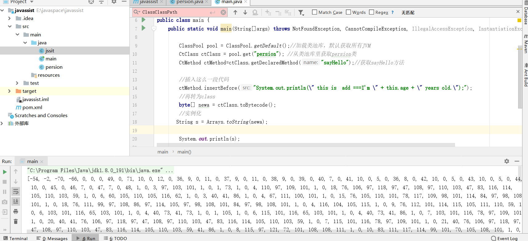
Task: Expand the .idea folder
Action: pos(10,18)
